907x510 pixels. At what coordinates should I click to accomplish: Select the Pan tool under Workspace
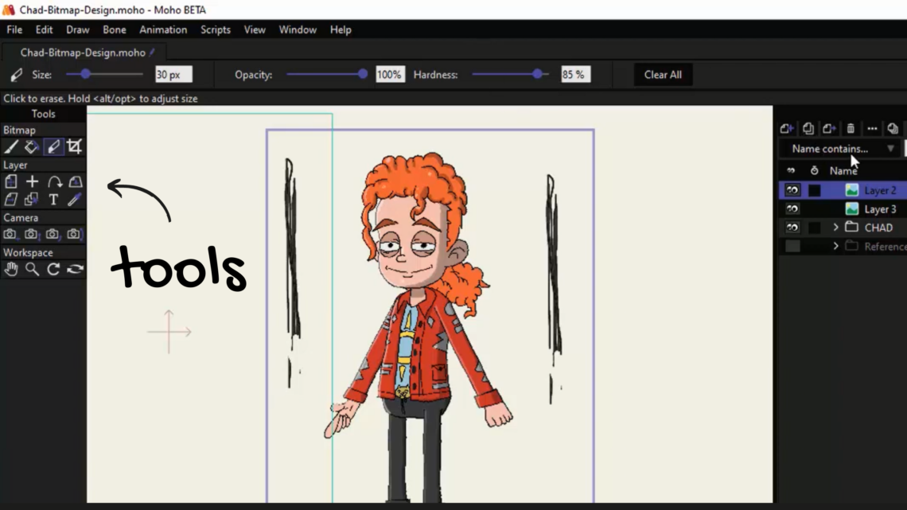coord(11,269)
